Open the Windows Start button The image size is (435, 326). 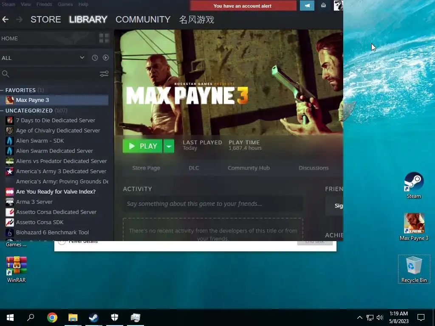tap(10, 318)
